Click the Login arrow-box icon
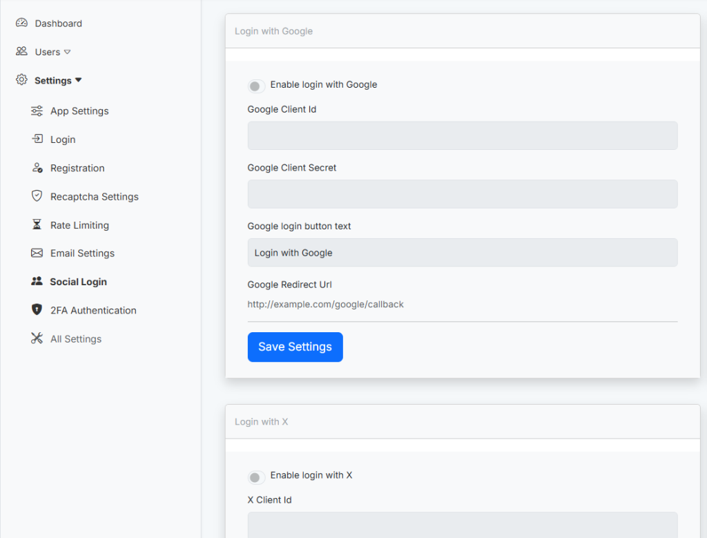 pyautogui.click(x=37, y=139)
